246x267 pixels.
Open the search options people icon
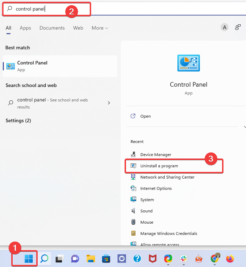point(238,27)
